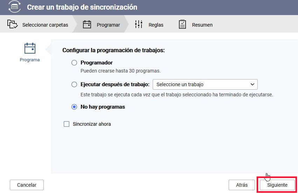Click the Programar step label
This screenshot has height=193, width=298.
pos(108,25)
